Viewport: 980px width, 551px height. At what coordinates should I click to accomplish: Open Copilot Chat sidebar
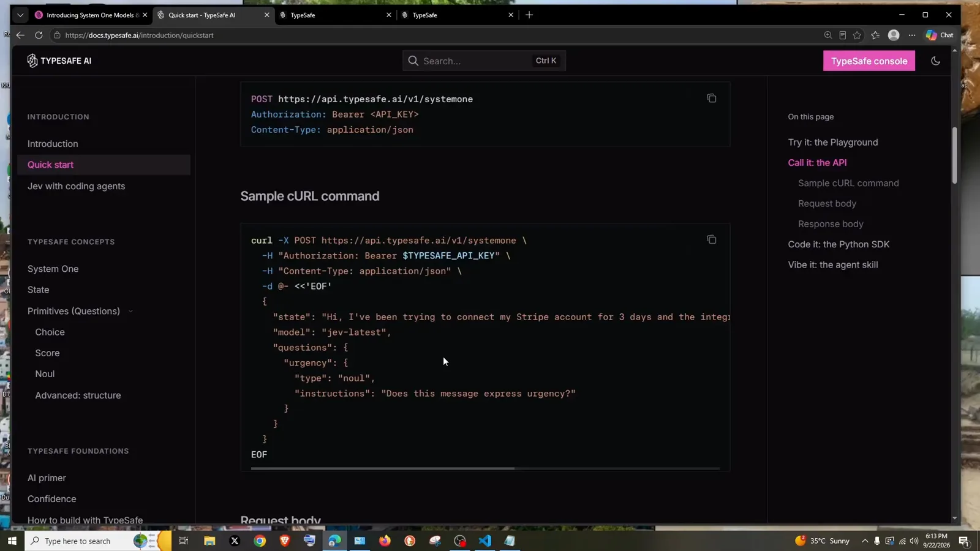(x=940, y=35)
